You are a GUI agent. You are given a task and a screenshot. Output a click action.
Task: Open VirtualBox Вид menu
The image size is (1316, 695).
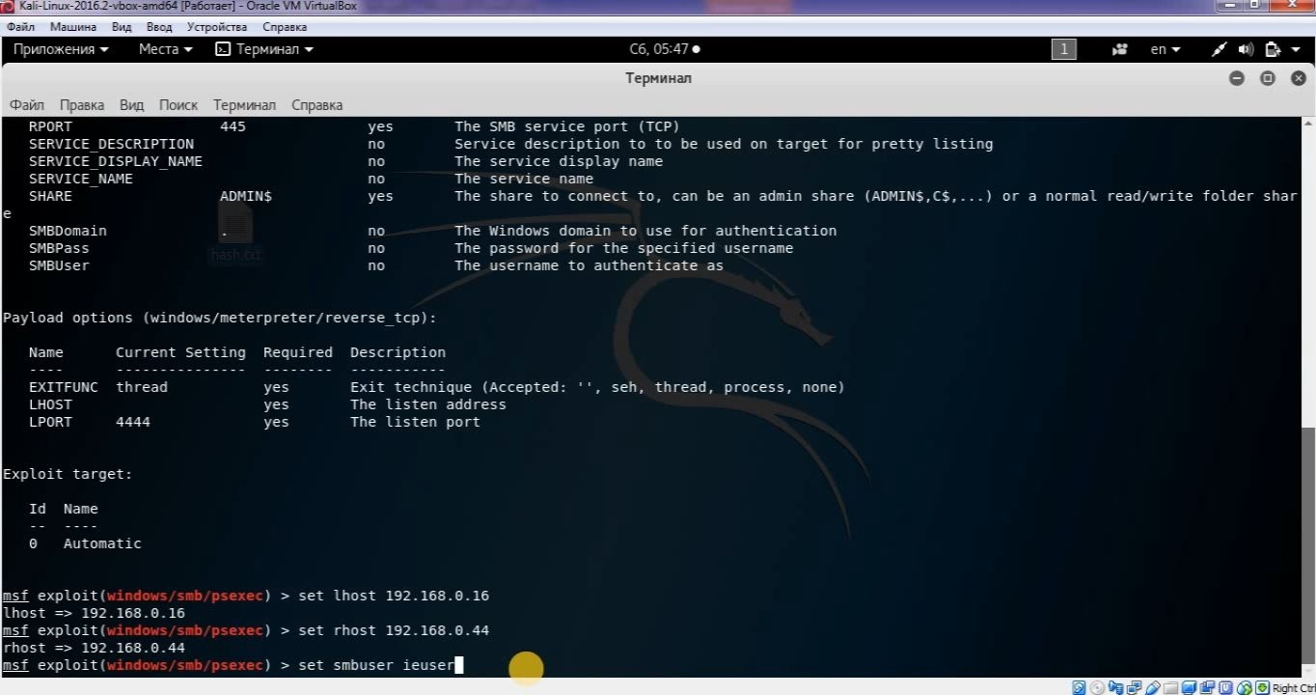click(122, 27)
